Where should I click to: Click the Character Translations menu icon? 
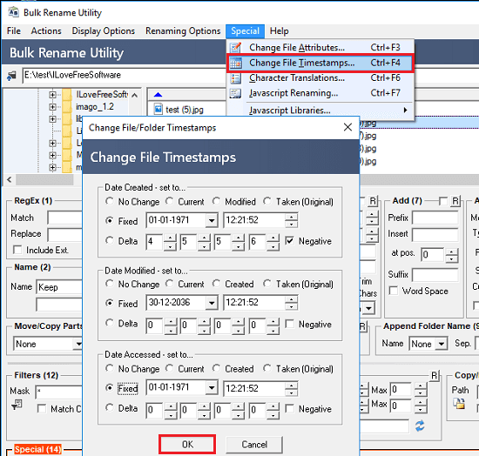point(235,78)
